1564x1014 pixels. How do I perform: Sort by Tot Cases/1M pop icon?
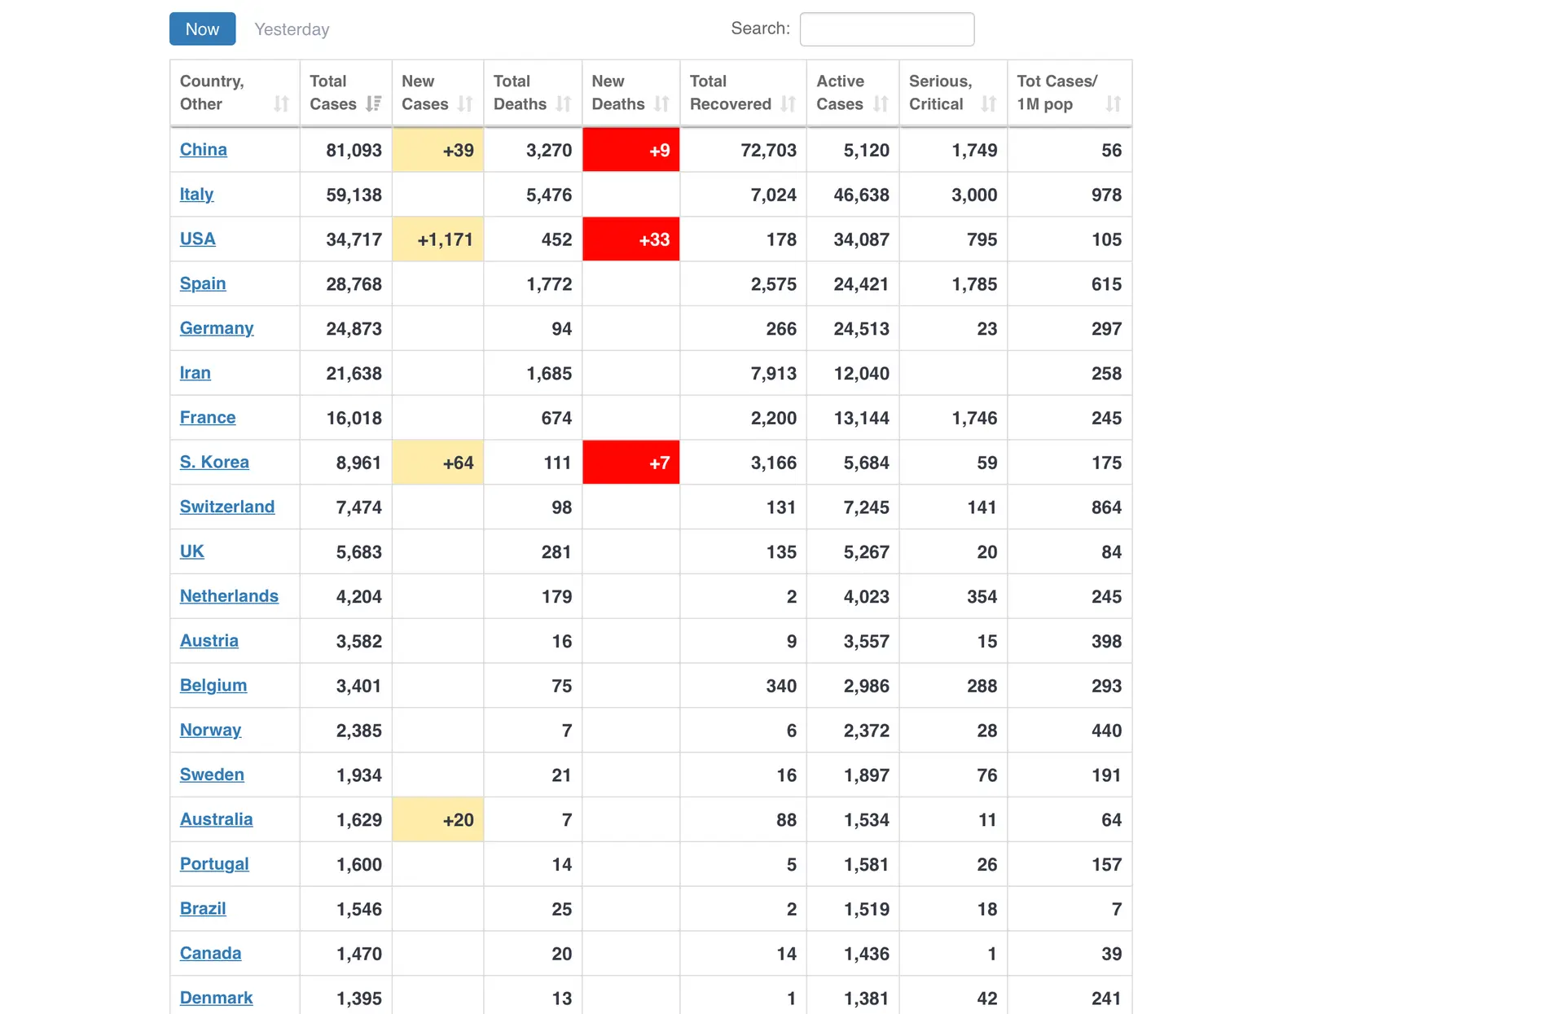1114,104
